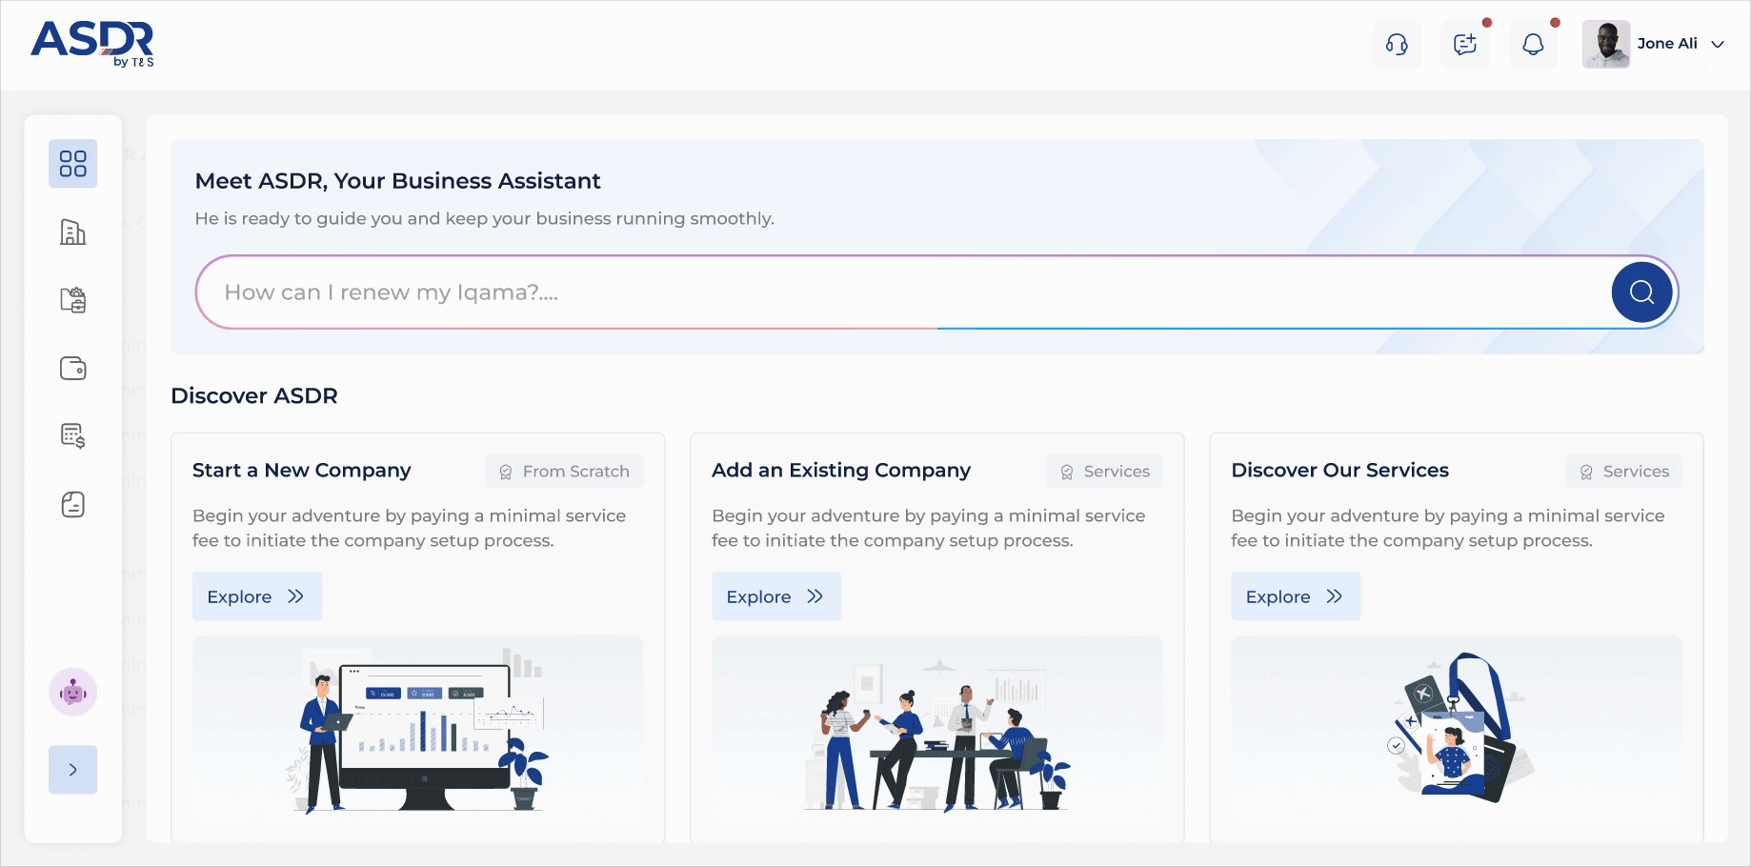
Task: Click the Jone Ali profile picture
Action: (1606, 44)
